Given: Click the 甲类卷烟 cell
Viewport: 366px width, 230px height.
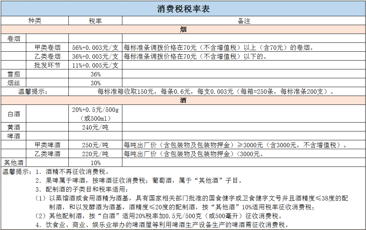Looking at the screenshot, I should point(47,48).
